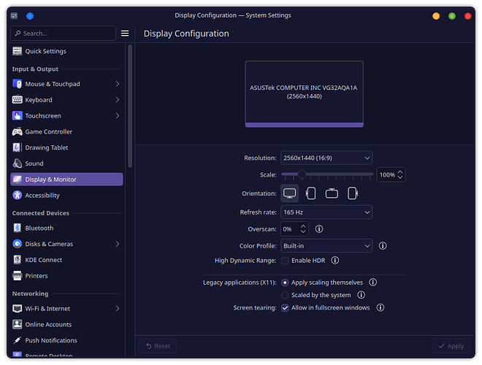Expand the Touchscreen chevron
Screen dimensions: 482x365
pos(118,116)
